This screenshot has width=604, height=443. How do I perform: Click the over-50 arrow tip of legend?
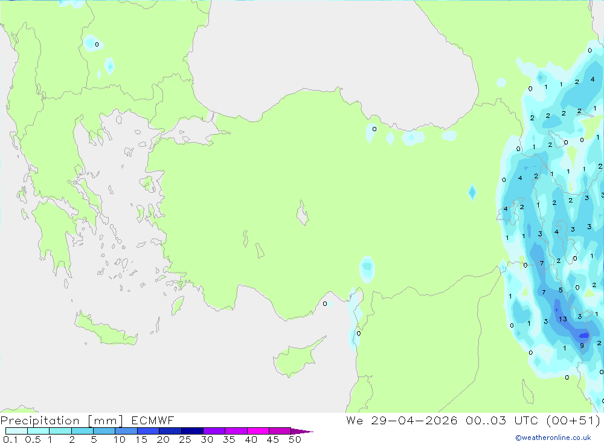(x=302, y=432)
